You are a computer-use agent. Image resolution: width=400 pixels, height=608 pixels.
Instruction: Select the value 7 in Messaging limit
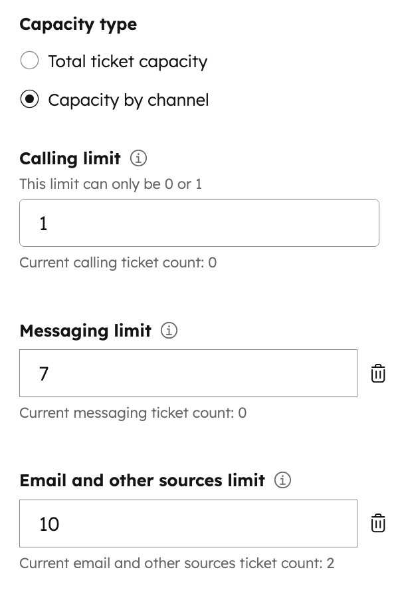43,373
